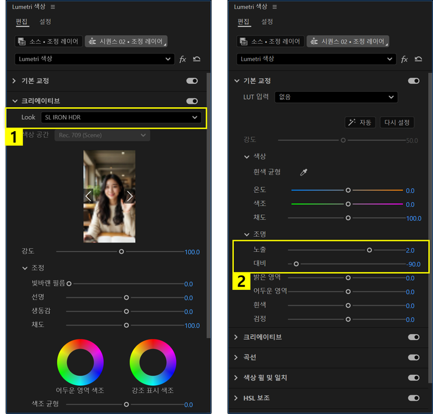433x414 pixels.
Task: Select 편집 tab in left panel
Action: [x=22, y=21]
